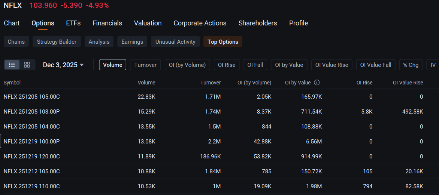
Task: Show Unusual Activity
Action: coord(175,41)
